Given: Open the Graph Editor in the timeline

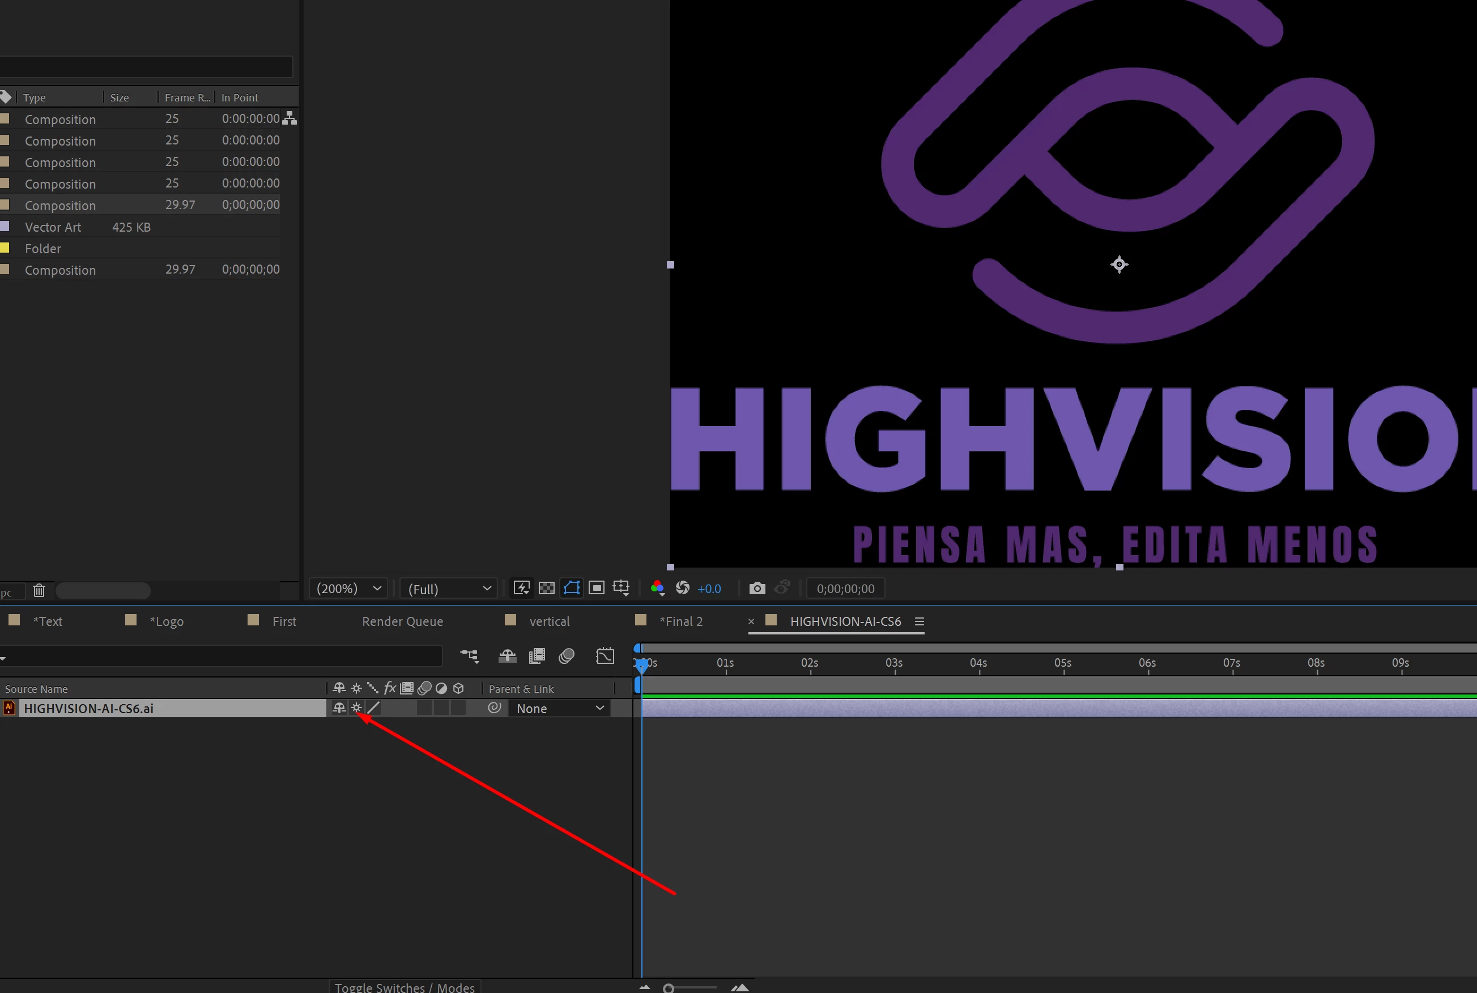Looking at the screenshot, I should pyautogui.click(x=605, y=656).
